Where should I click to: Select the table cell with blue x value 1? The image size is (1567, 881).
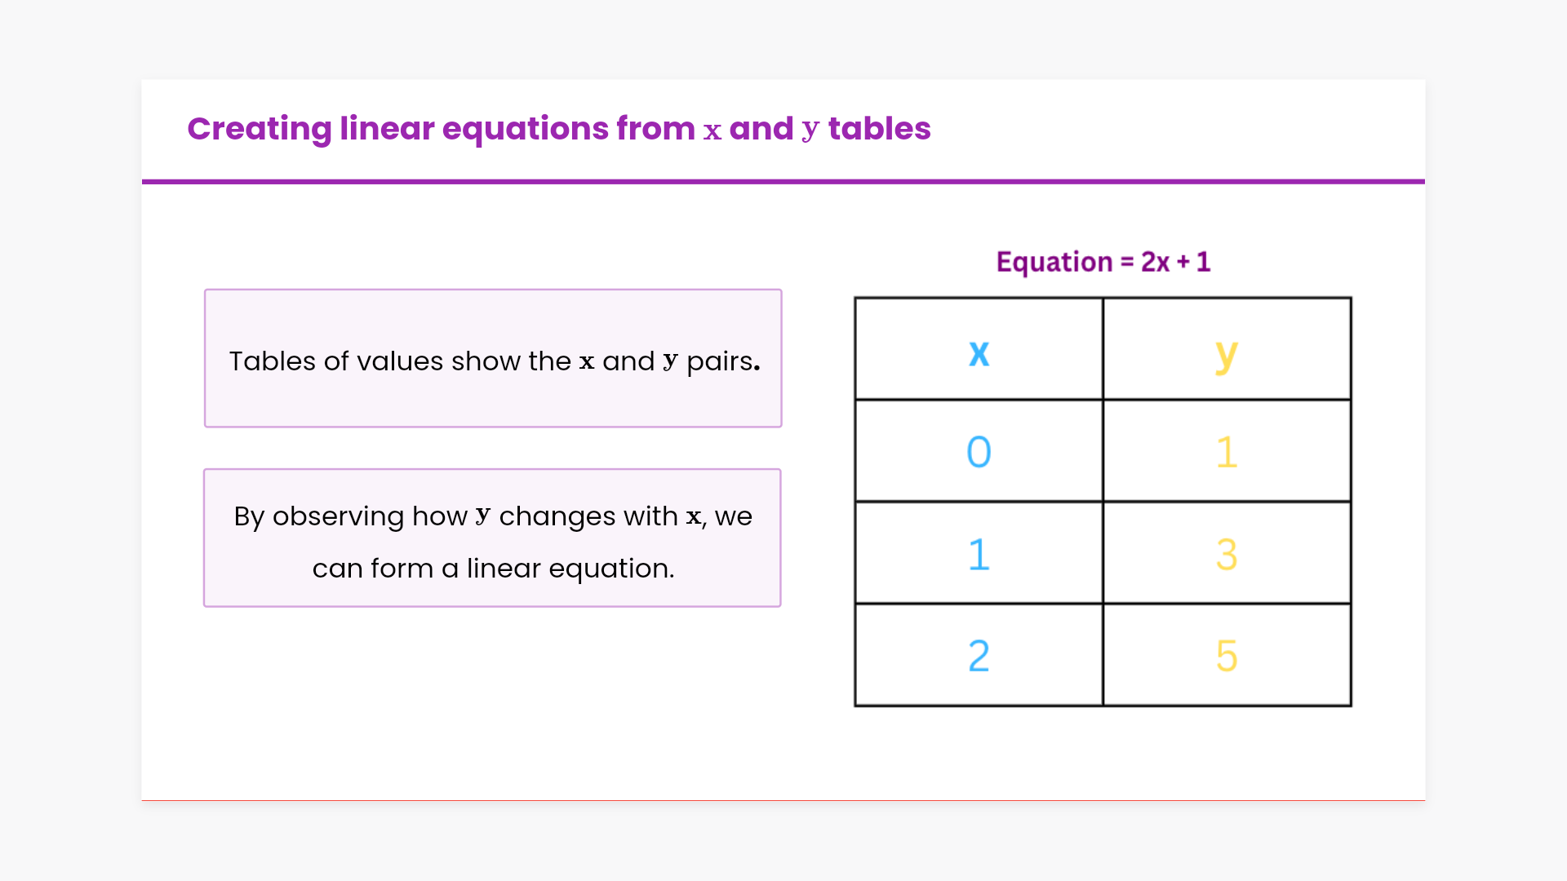pos(979,554)
